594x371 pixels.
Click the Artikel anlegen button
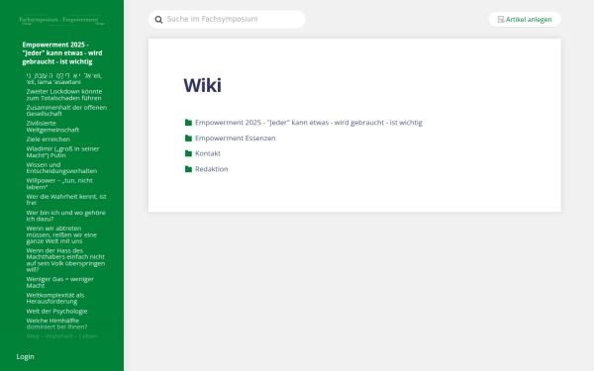click(525, 20)
